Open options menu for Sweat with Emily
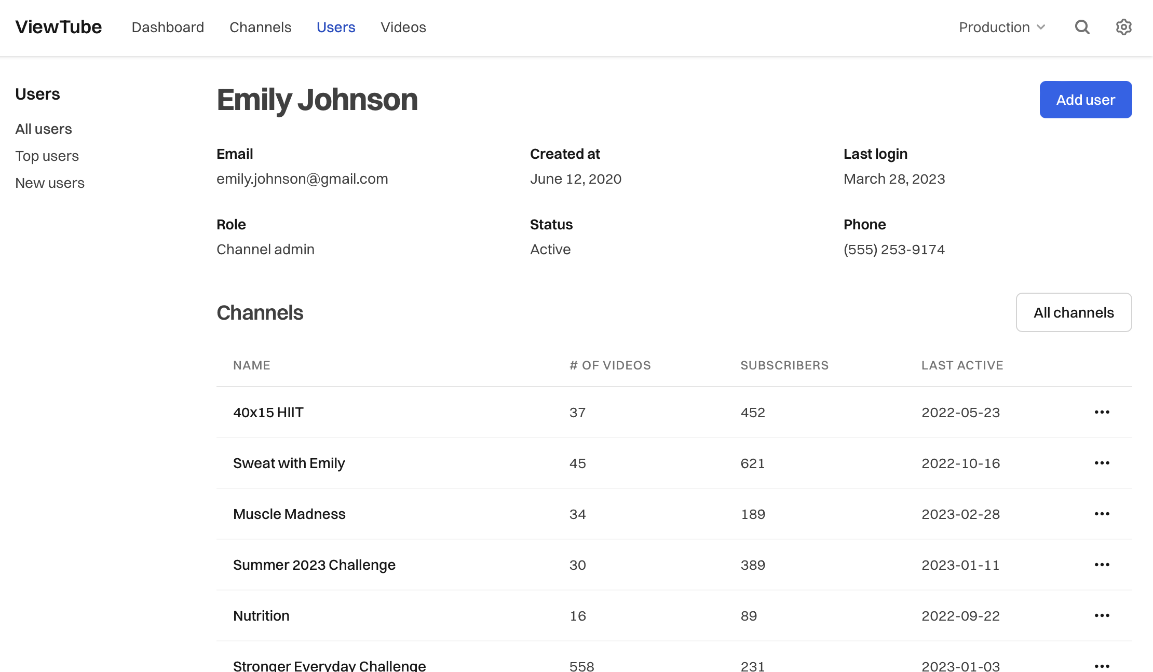The height and width of the screenshot is (672, 1153). coord(1102,463)
